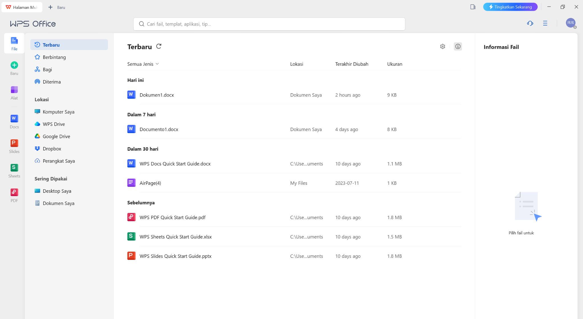Image resolution: width=583 pixels, height=319 pixels.
Task: Open Berbintang starred files
Action: (x=69, y=57)
